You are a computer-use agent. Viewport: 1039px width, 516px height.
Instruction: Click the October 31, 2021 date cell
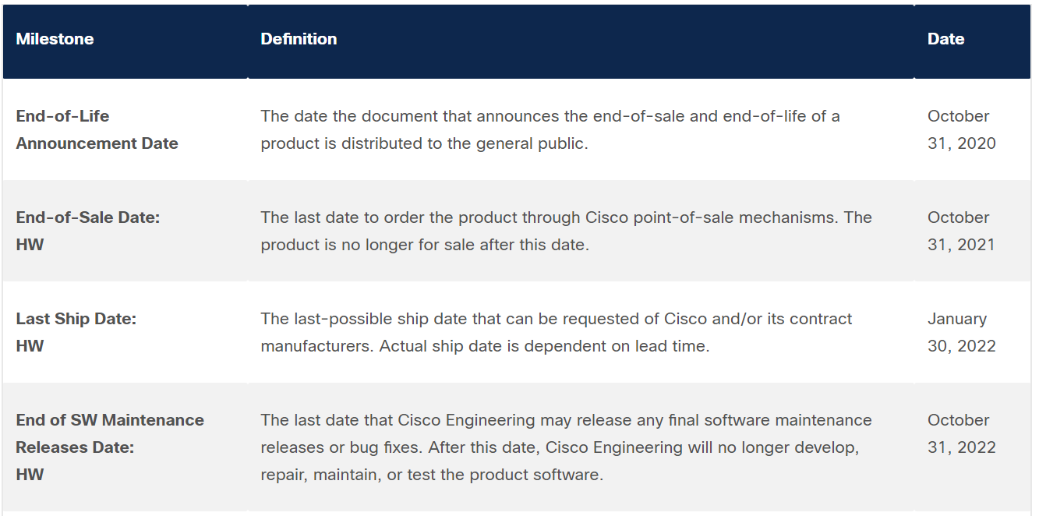pos(962,231)
